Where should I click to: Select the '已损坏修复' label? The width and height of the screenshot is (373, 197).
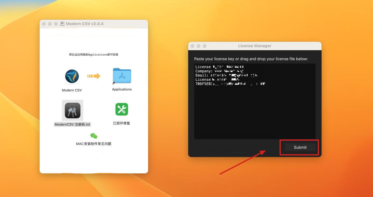click(121, 123)
